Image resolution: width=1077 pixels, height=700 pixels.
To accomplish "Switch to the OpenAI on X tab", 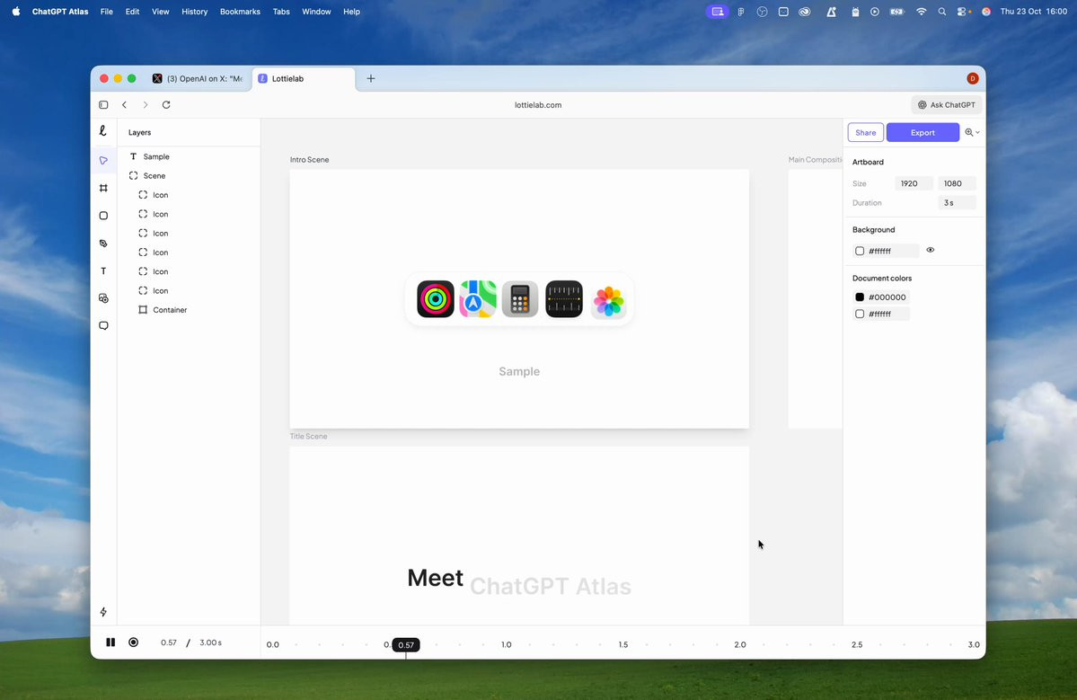I will (x=198, y=78).
